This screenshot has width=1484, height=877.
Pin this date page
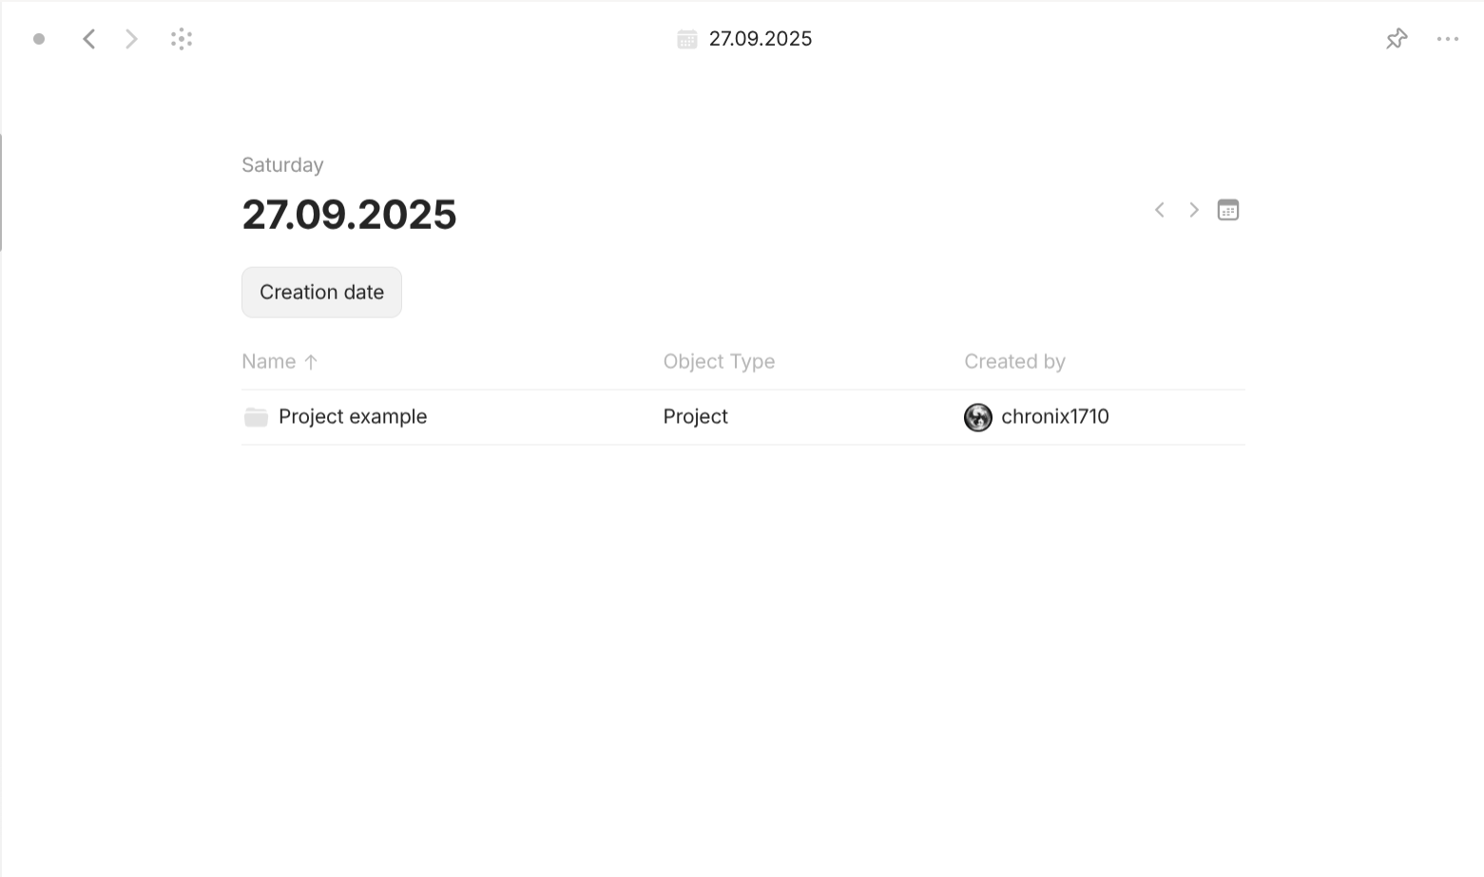click(1397, 39)
